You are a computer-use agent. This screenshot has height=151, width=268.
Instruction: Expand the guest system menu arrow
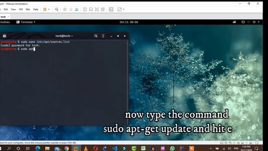tap(259, 22)
